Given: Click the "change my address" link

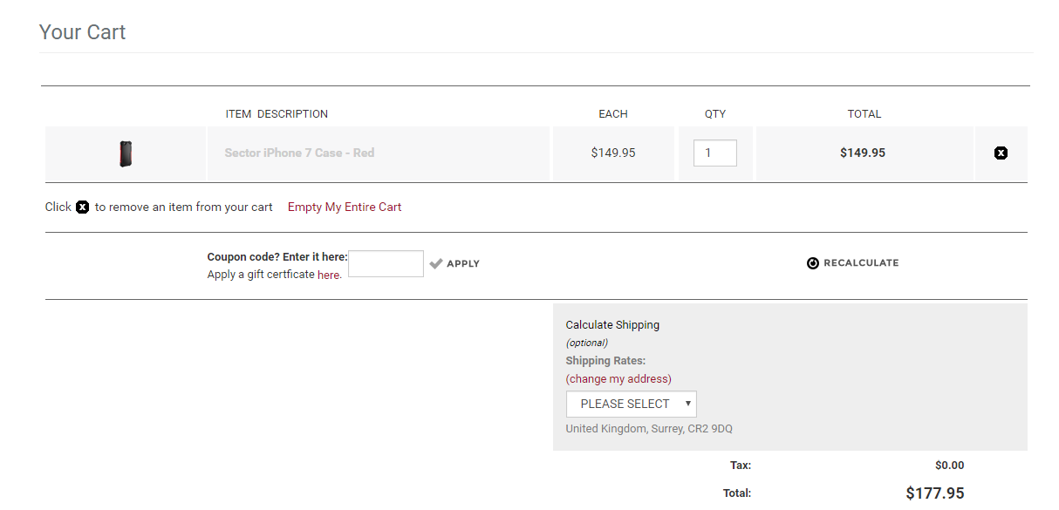Looking at the screenshot, I should point(618,379).
